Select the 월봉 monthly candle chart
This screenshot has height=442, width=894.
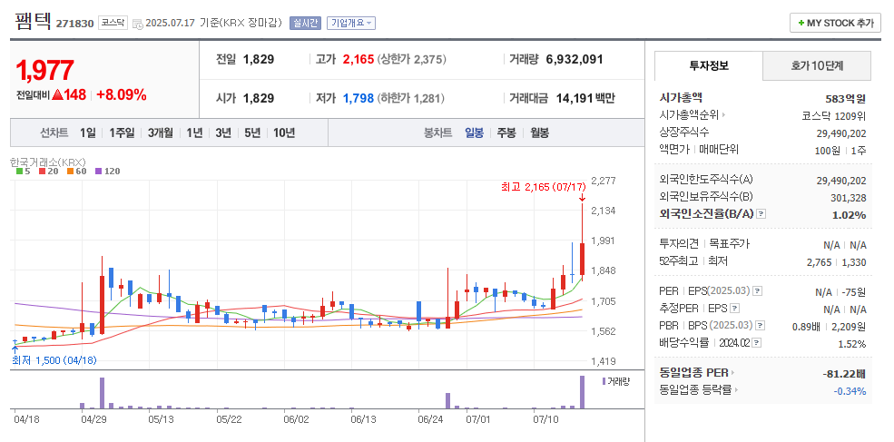(x=539, y=133)
